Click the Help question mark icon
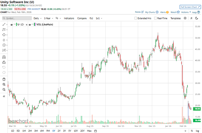Image resolution: width=202 pixels, height=133 pixels. (x=199, y=12)
